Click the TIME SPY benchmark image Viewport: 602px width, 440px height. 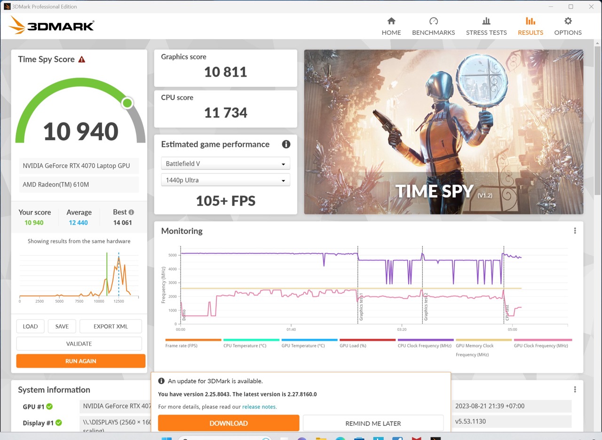(x=444, y=132)
